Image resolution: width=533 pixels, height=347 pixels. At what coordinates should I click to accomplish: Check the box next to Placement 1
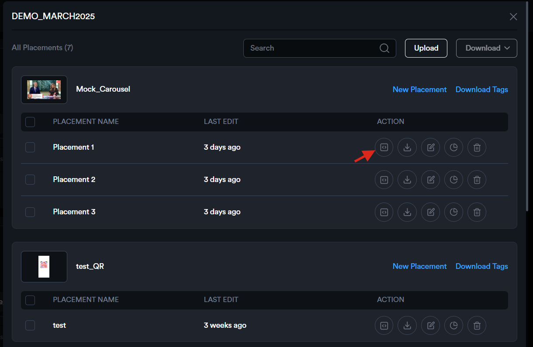click(x=30, y=148)
